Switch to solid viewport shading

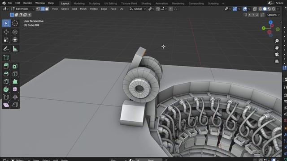pyautogui.click(x=265, y=9)
